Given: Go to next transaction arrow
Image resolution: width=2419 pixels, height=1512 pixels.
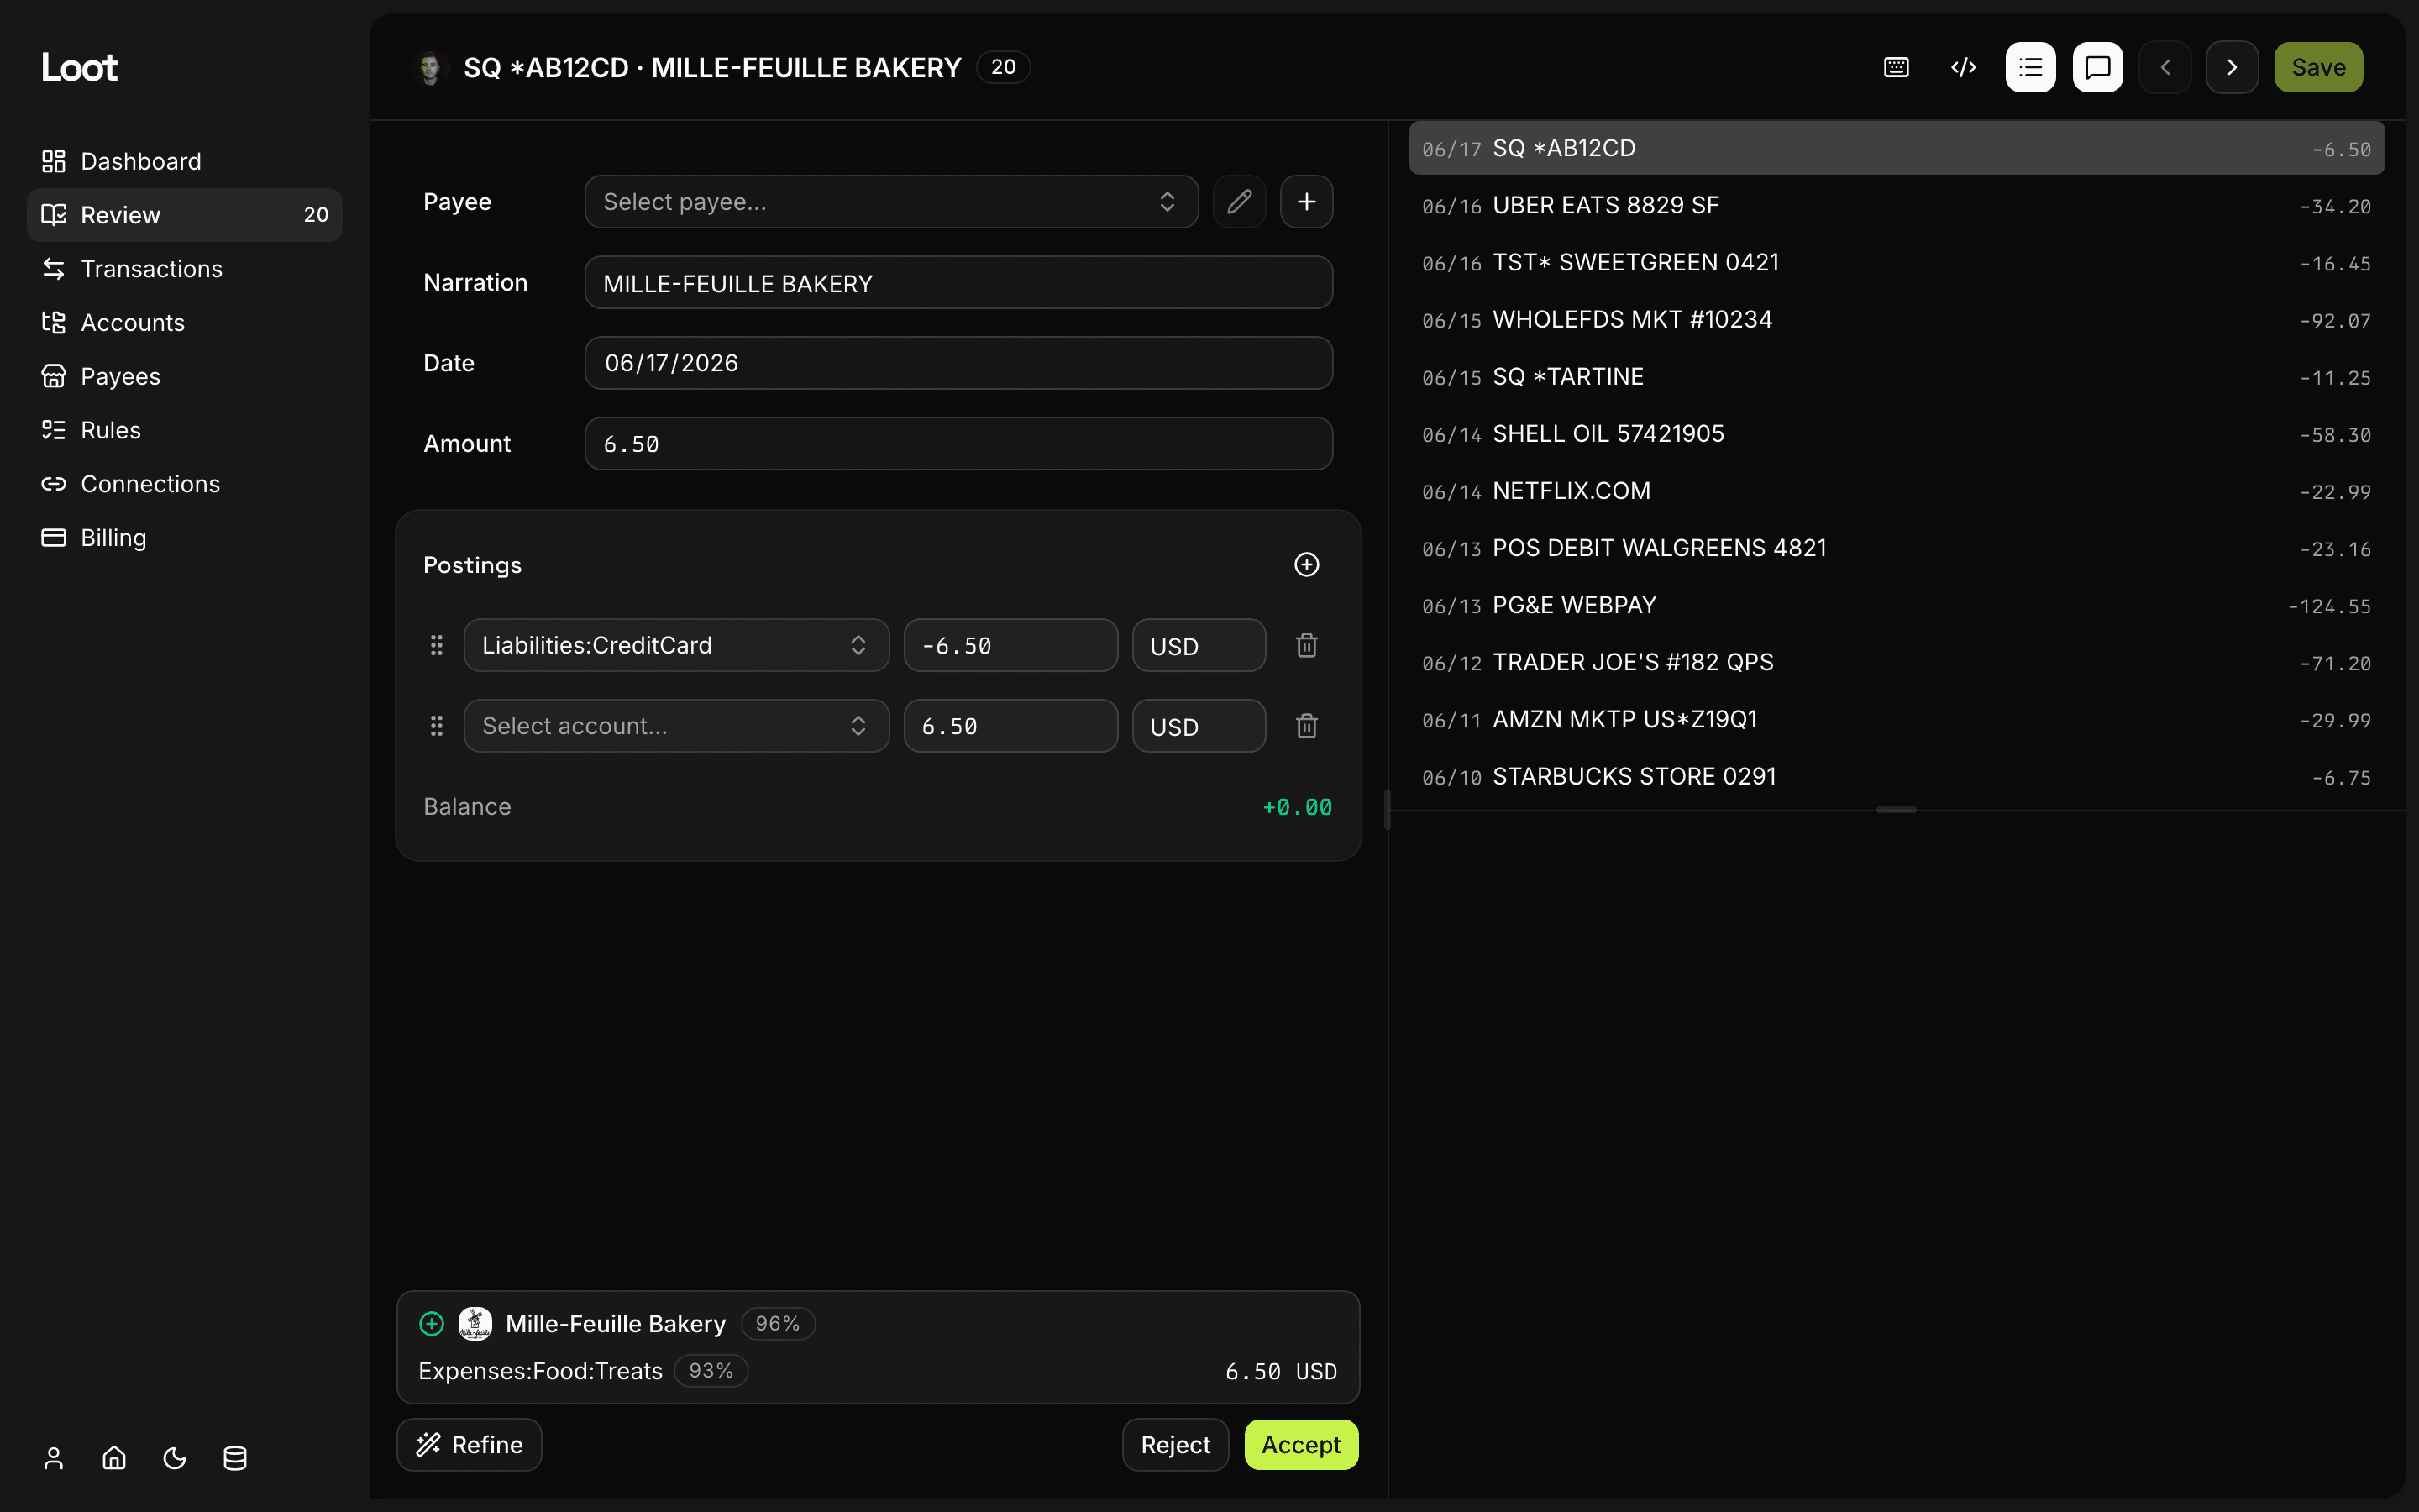Looking at the screenshot, I should click(2232, 67).
